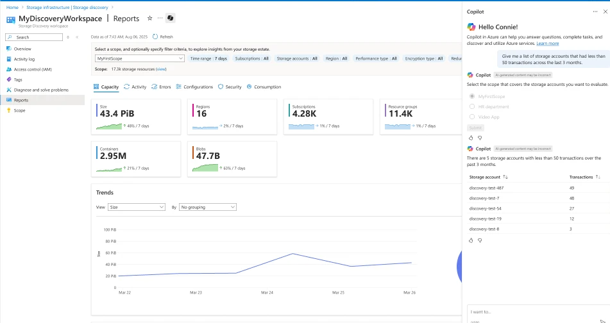
Task: Open Diagnose and solve problems
Action: (42, 90)
